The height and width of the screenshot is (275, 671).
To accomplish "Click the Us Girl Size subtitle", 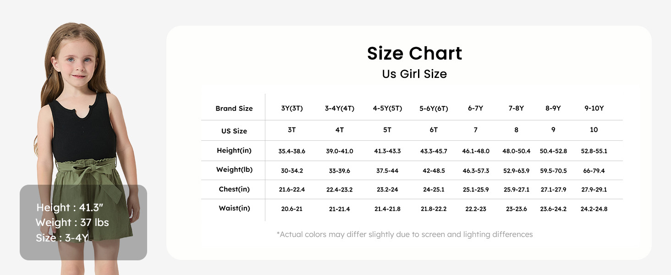I will tap(414, 74).
